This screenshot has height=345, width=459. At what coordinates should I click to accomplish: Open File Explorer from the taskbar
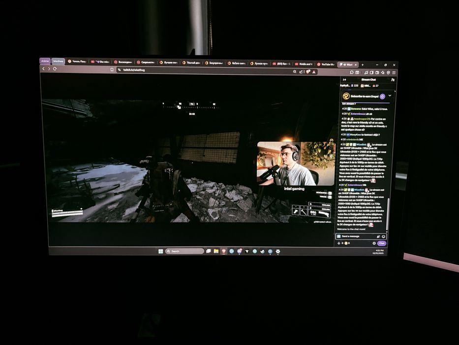(216, 251)
